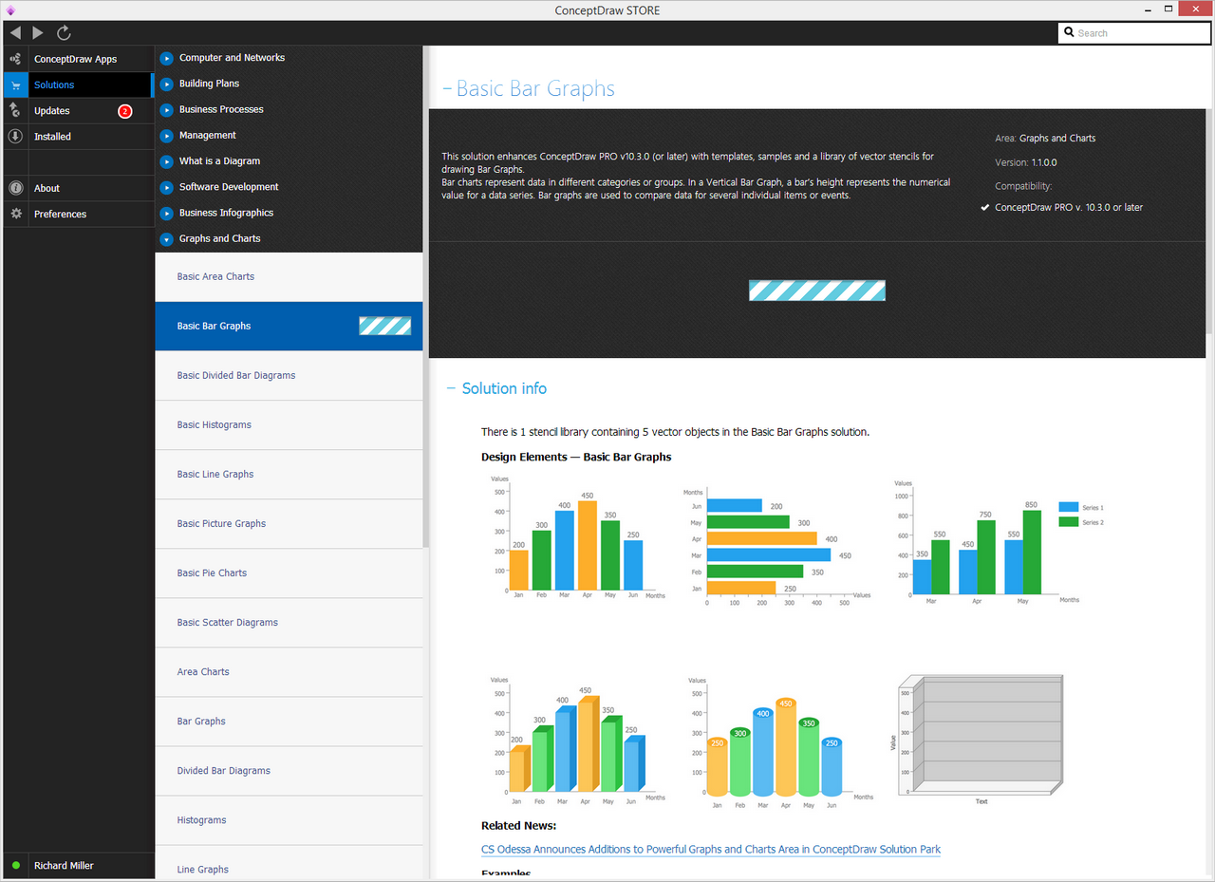Click the Installed download icon
This screenshot has width=1215, height=882.
[x=15, y=136]
